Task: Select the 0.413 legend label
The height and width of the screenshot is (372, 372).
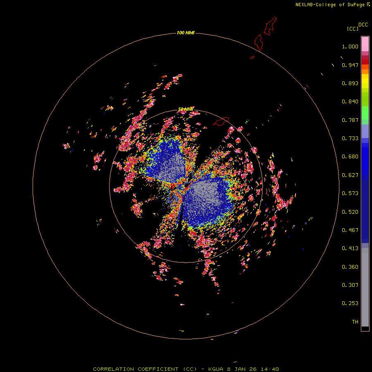Action: [x=350, y=248]
